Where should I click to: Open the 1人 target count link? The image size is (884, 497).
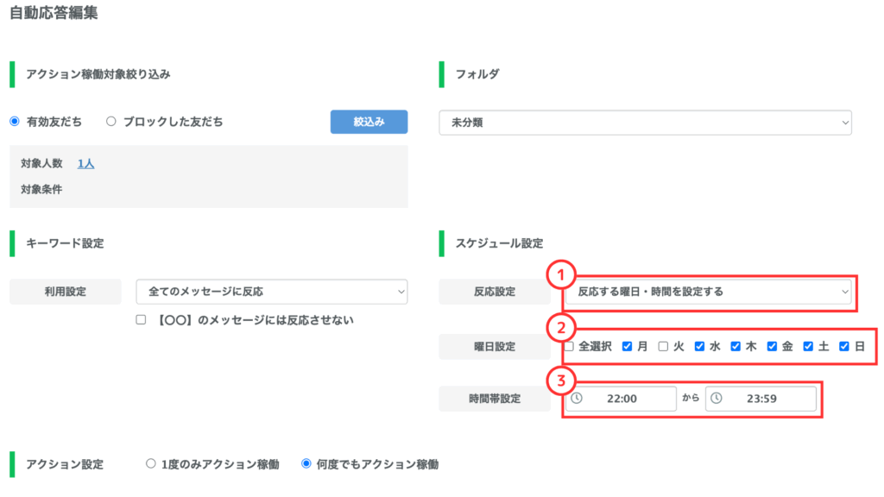pos(85,163)
